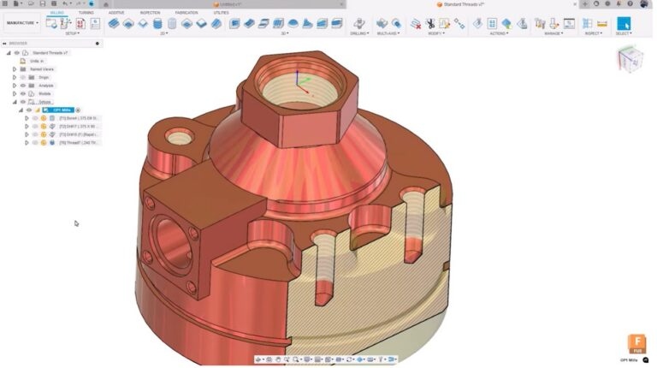Open the ACTIONS menu label

[x=498, y=33]
